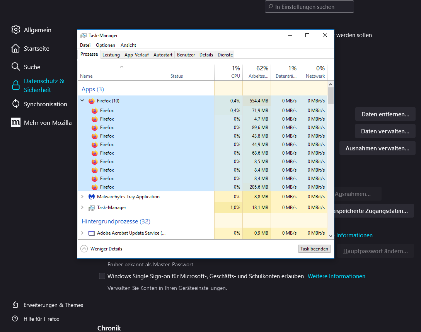The image size is (421, 332).
Task: Click the Mehr von Mozilla logo icon
Action: (x=15, y=123)
